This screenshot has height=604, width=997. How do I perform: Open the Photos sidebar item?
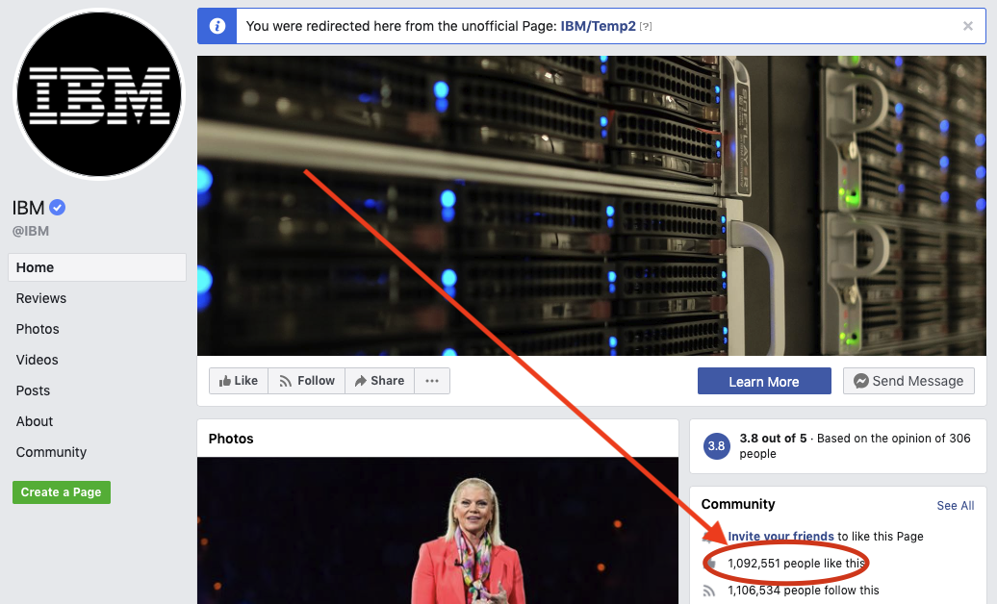[x=38, y=329]
